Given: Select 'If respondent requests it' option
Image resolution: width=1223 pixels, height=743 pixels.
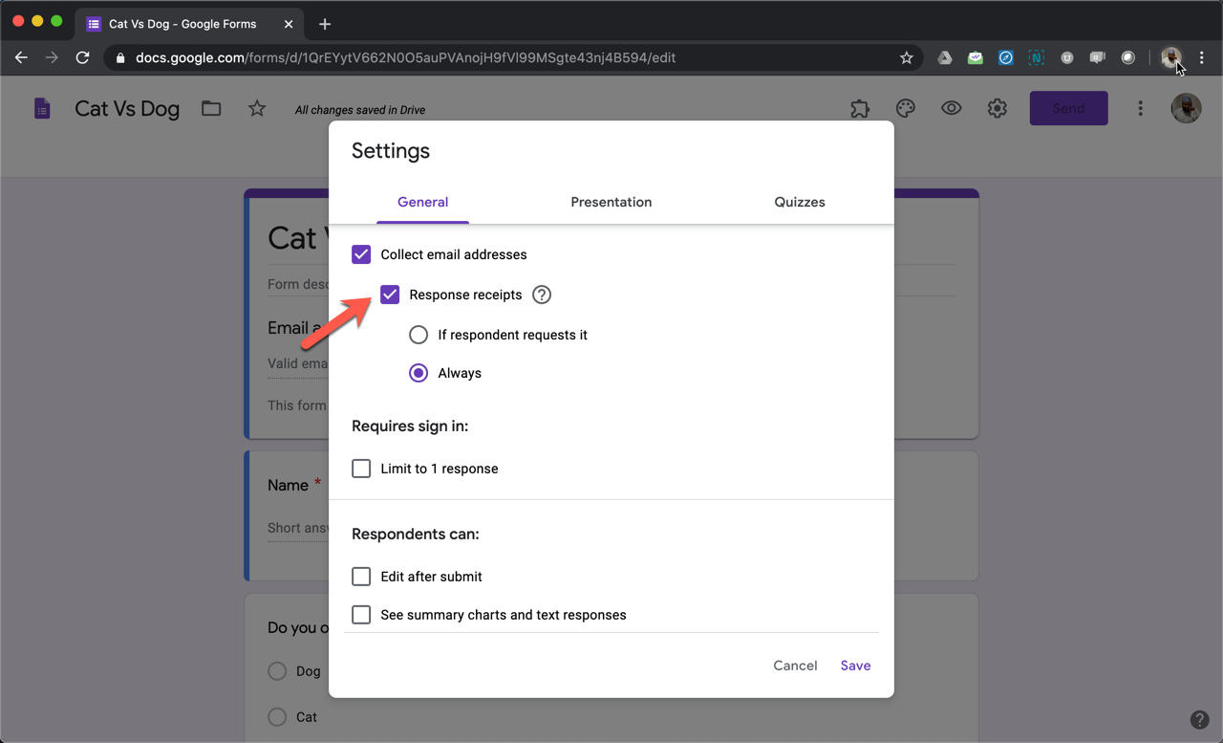Looking at the screenshot, I should (418, 335).
